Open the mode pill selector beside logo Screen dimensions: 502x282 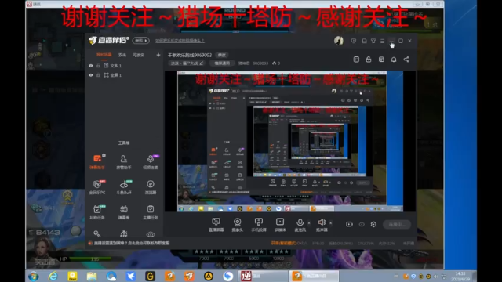tap(141, 41)
